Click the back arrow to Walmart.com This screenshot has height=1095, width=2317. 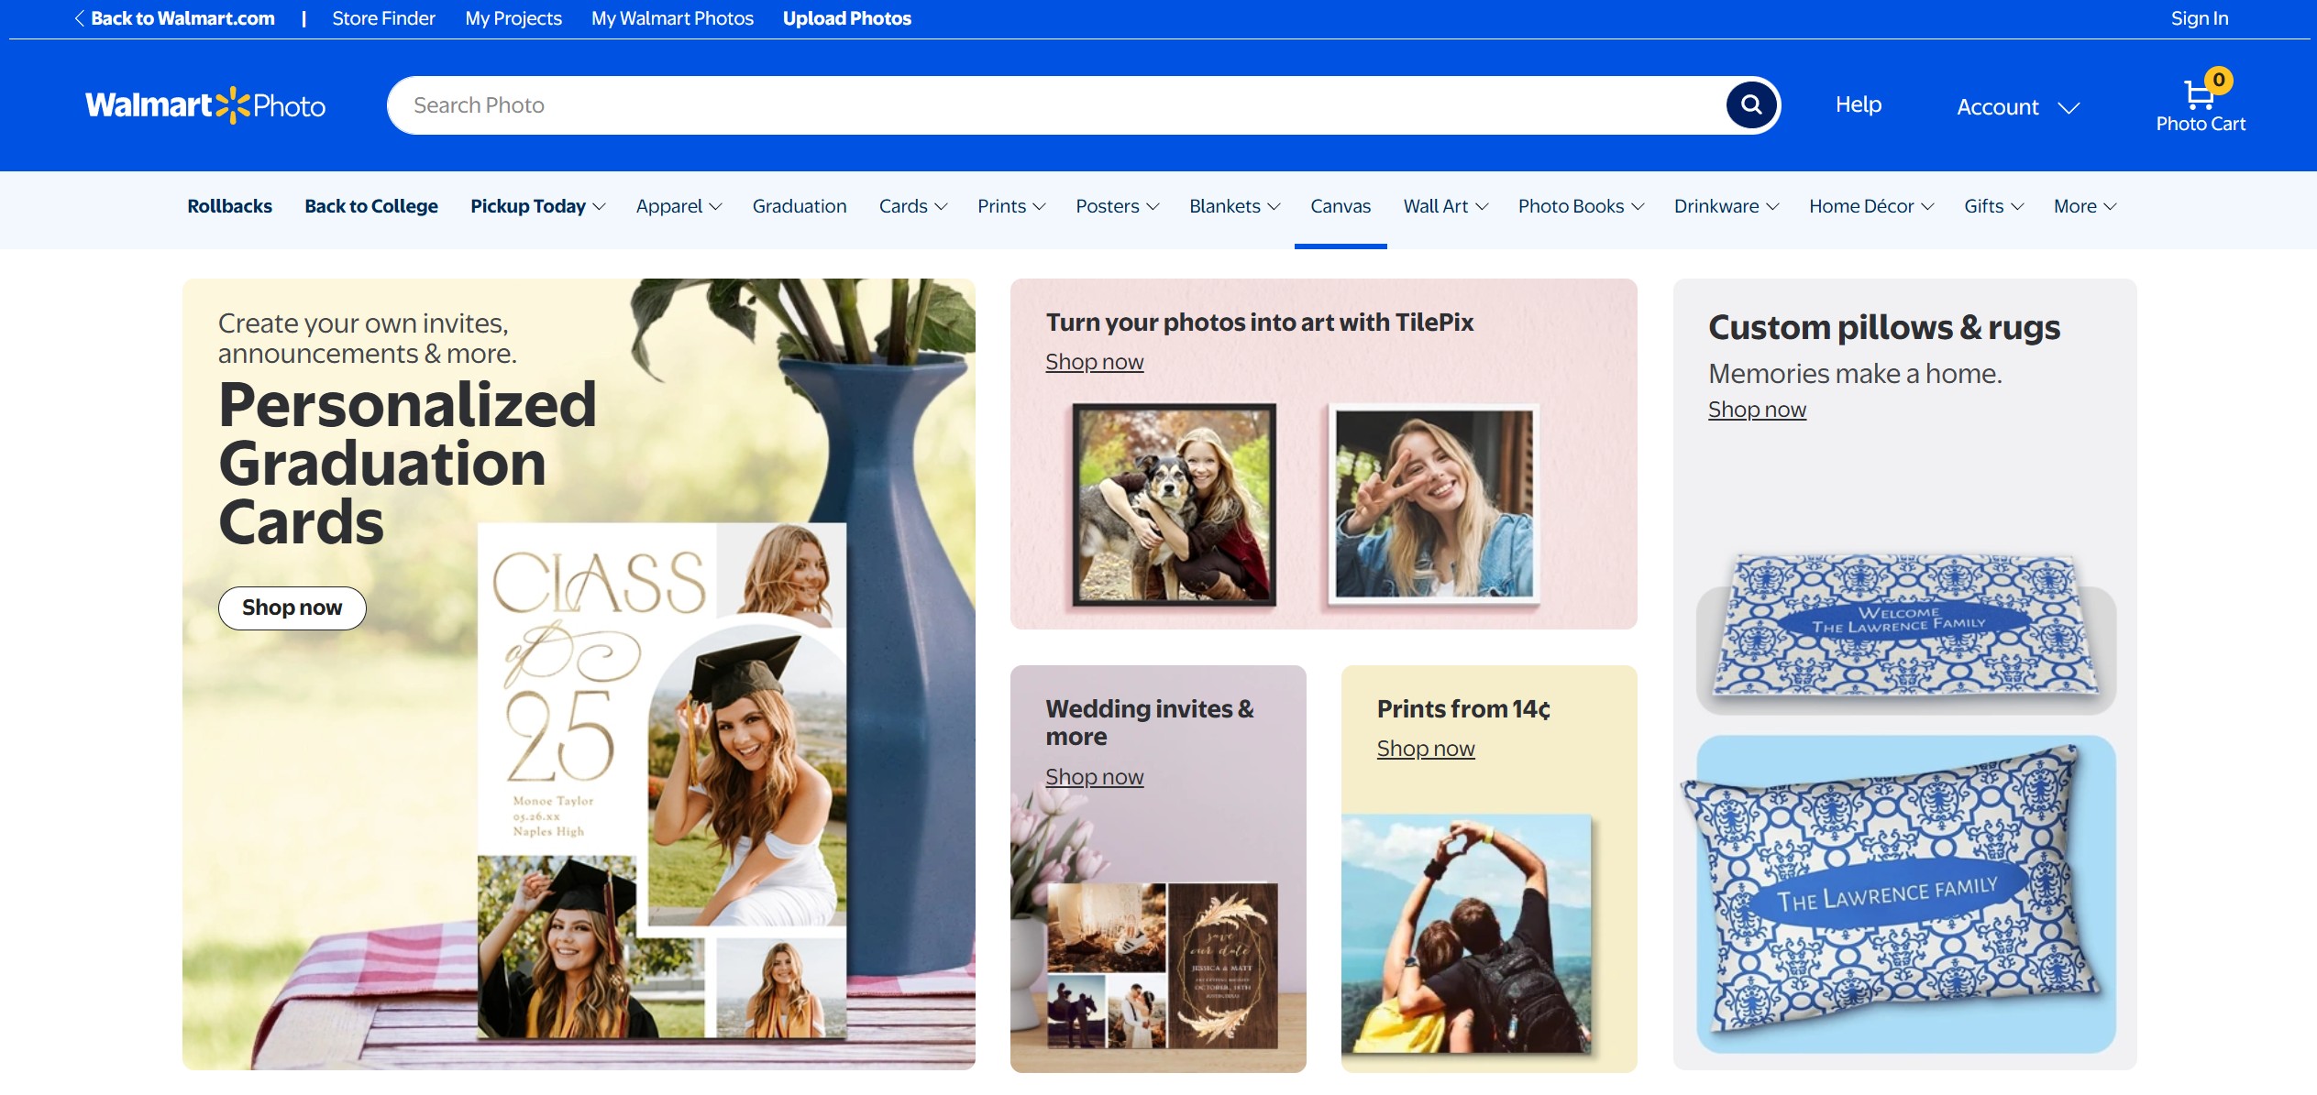coord(81,18)
